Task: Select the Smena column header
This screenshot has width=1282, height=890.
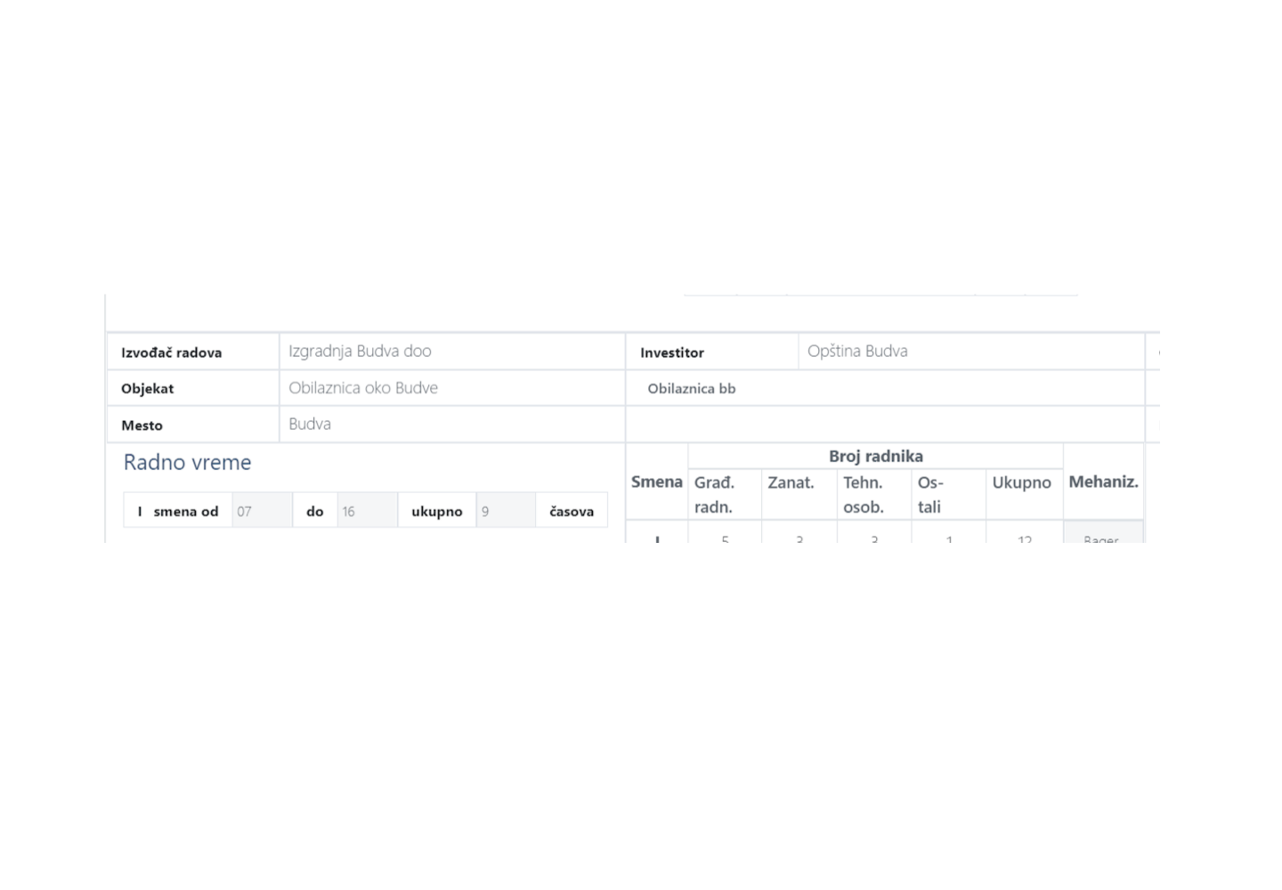Action: (657, 481)
